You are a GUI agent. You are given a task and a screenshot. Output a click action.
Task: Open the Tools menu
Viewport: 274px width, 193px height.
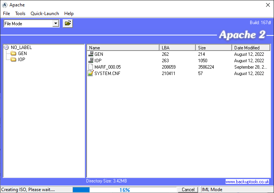20,14
